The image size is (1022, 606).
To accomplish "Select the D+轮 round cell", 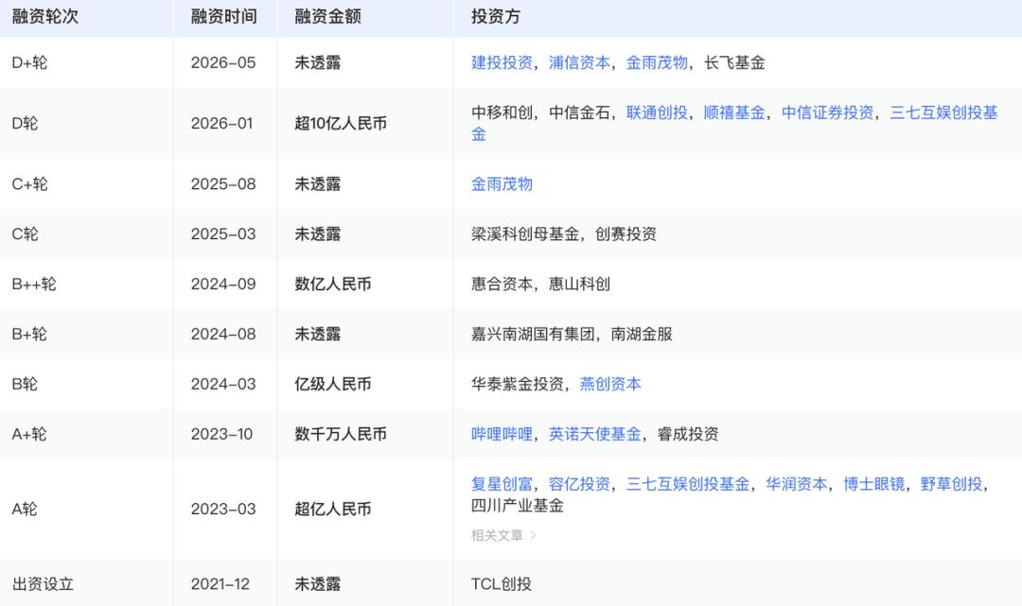I will click(30, 62).
